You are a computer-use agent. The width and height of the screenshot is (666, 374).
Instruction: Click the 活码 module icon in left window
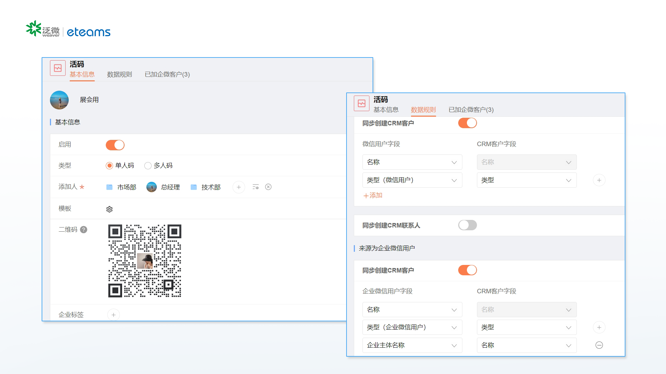58,68
